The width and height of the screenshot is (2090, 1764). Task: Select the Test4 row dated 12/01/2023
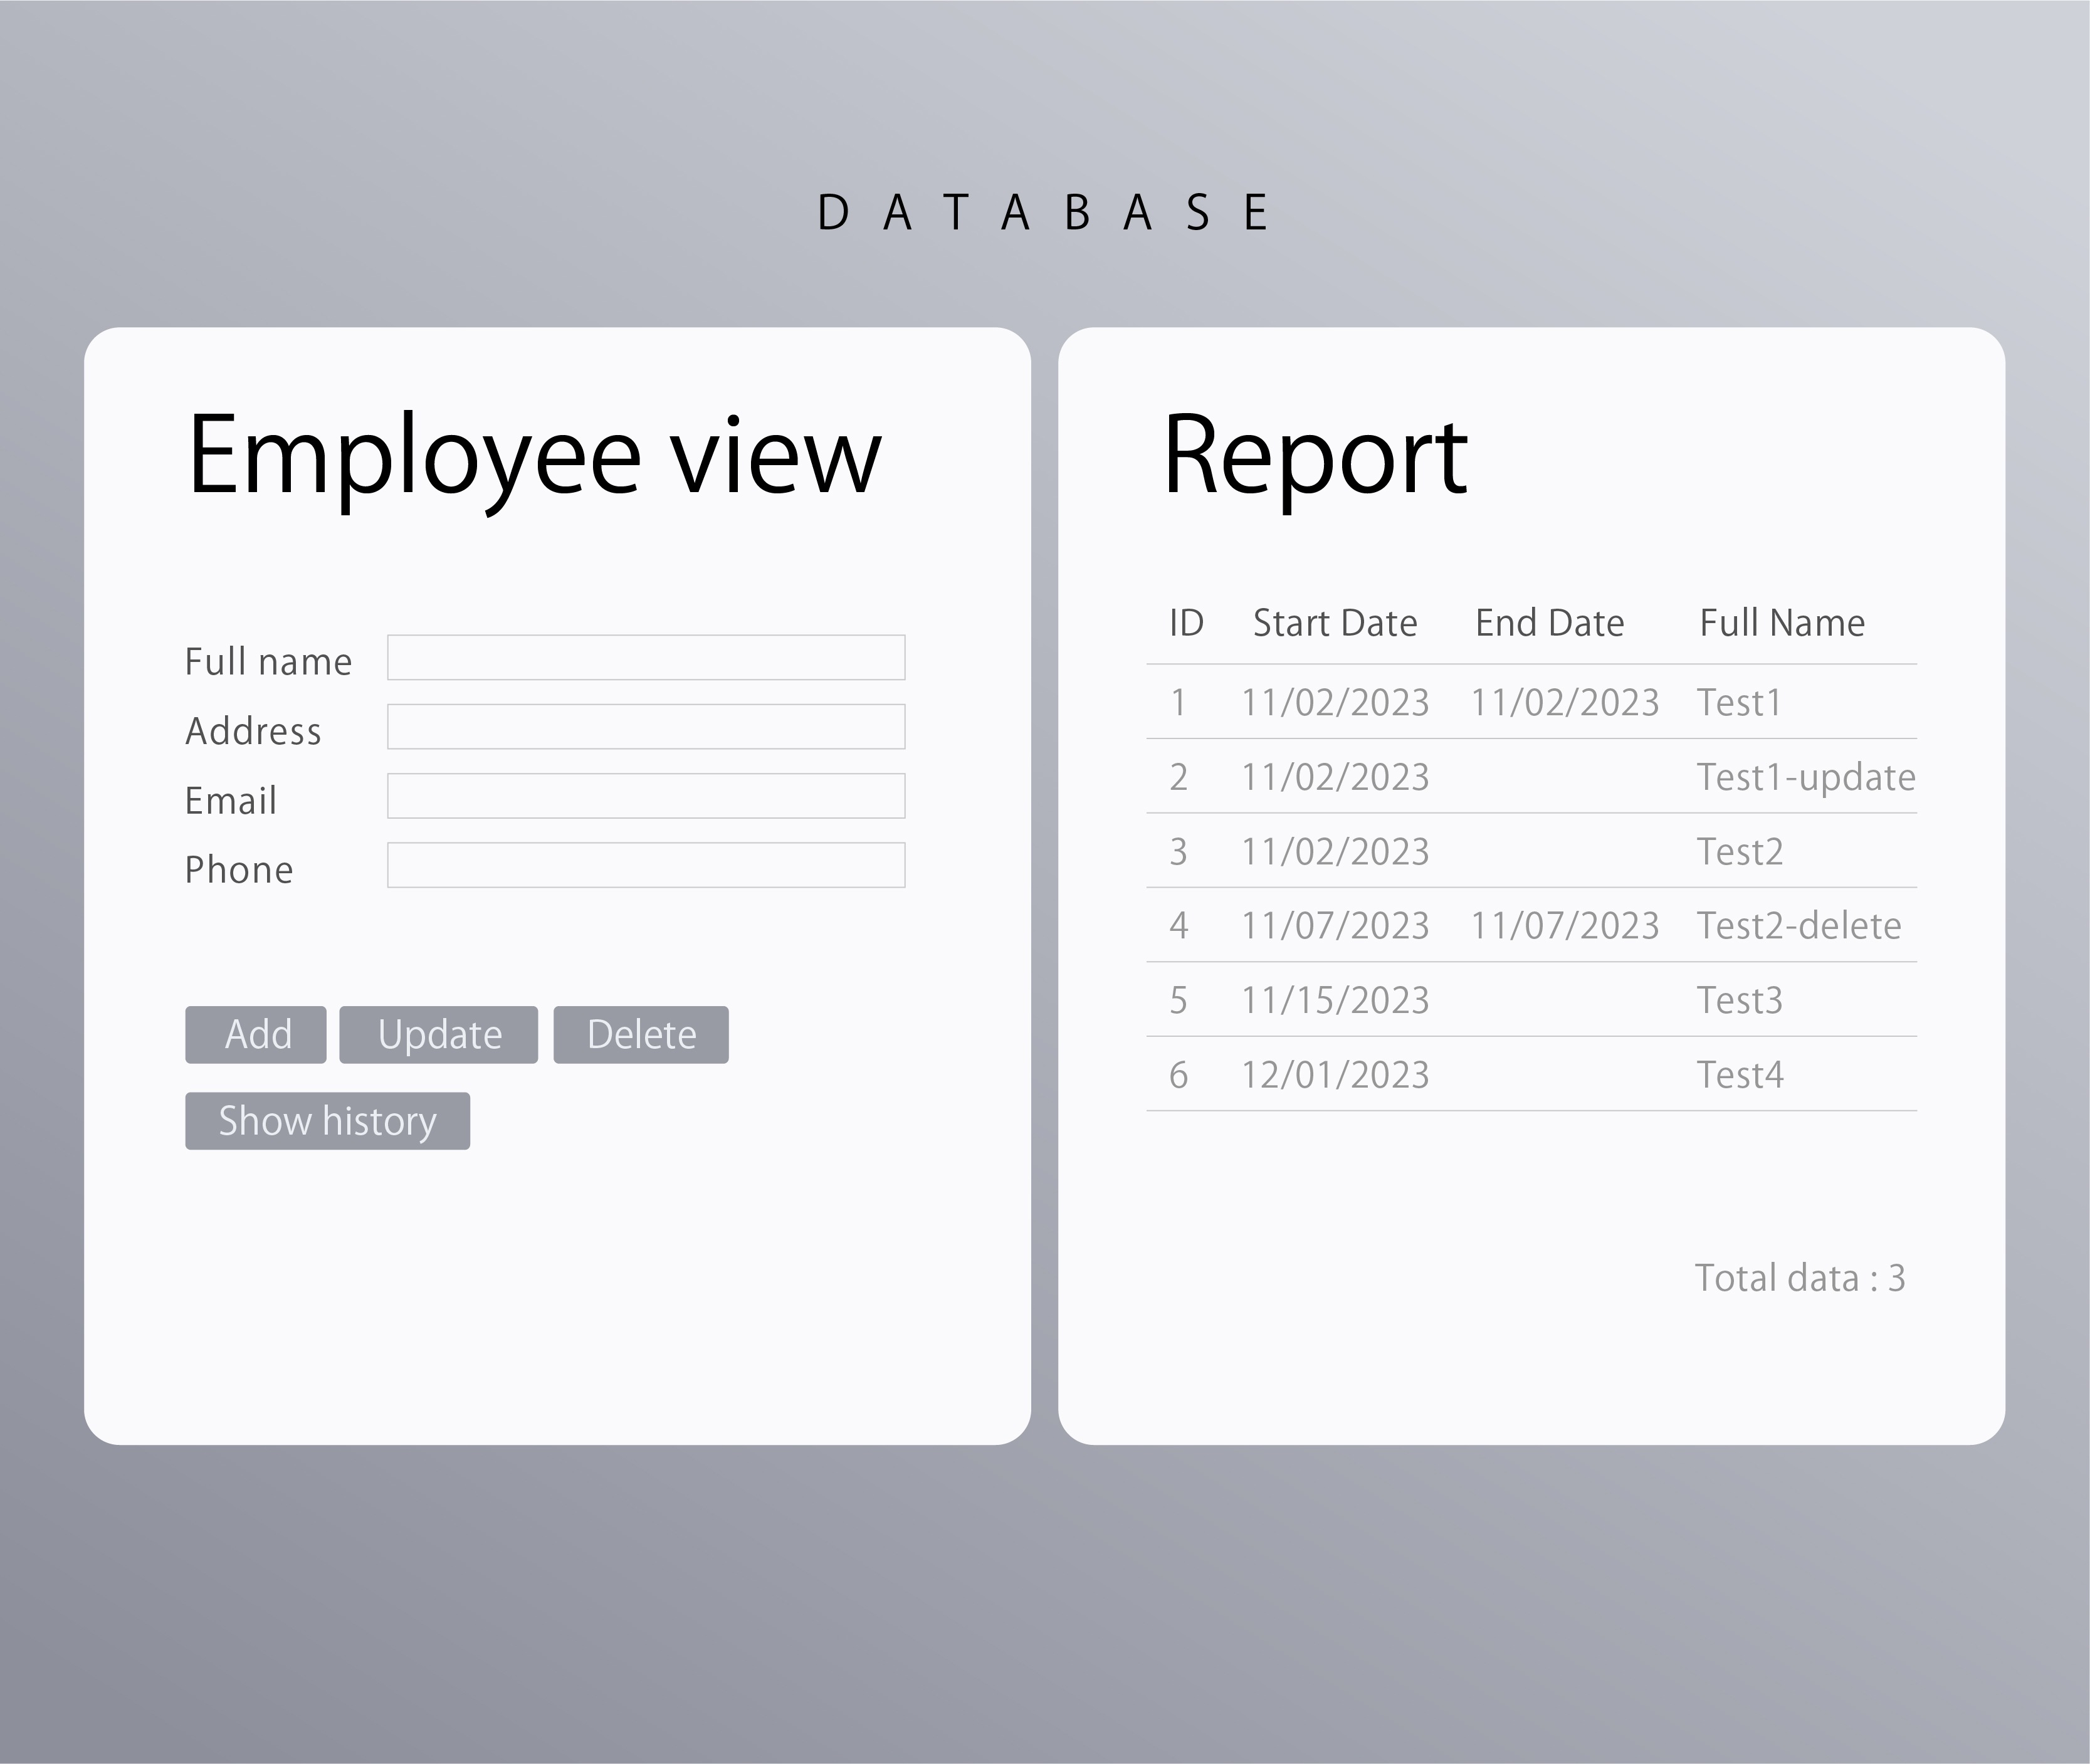(1531, 1075)
